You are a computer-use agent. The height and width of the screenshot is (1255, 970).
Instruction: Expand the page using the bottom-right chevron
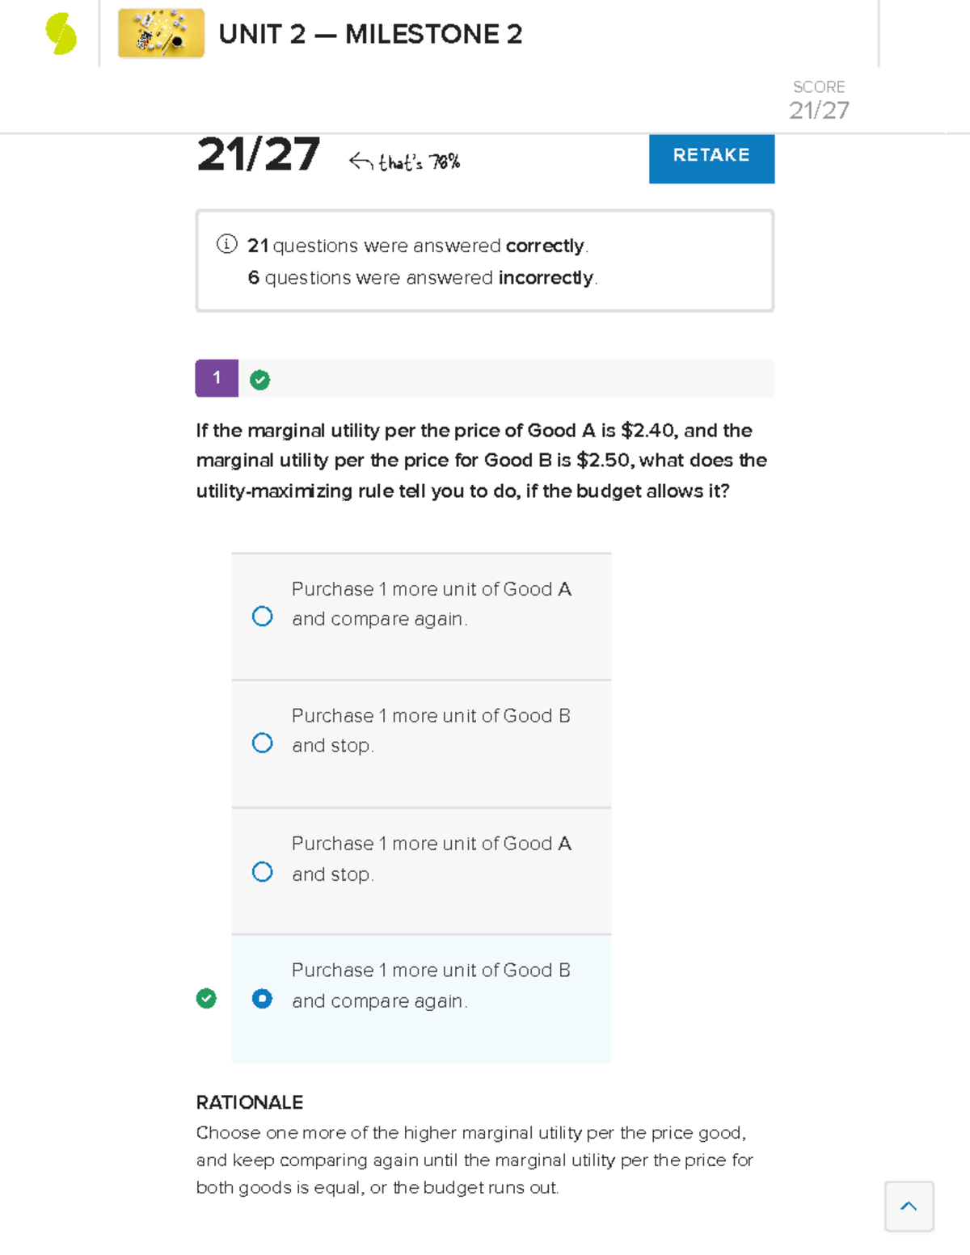pos(909,1207)
